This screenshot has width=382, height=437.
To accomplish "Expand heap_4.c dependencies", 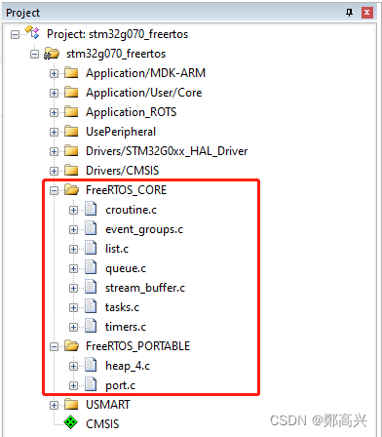I will [73, 366].
